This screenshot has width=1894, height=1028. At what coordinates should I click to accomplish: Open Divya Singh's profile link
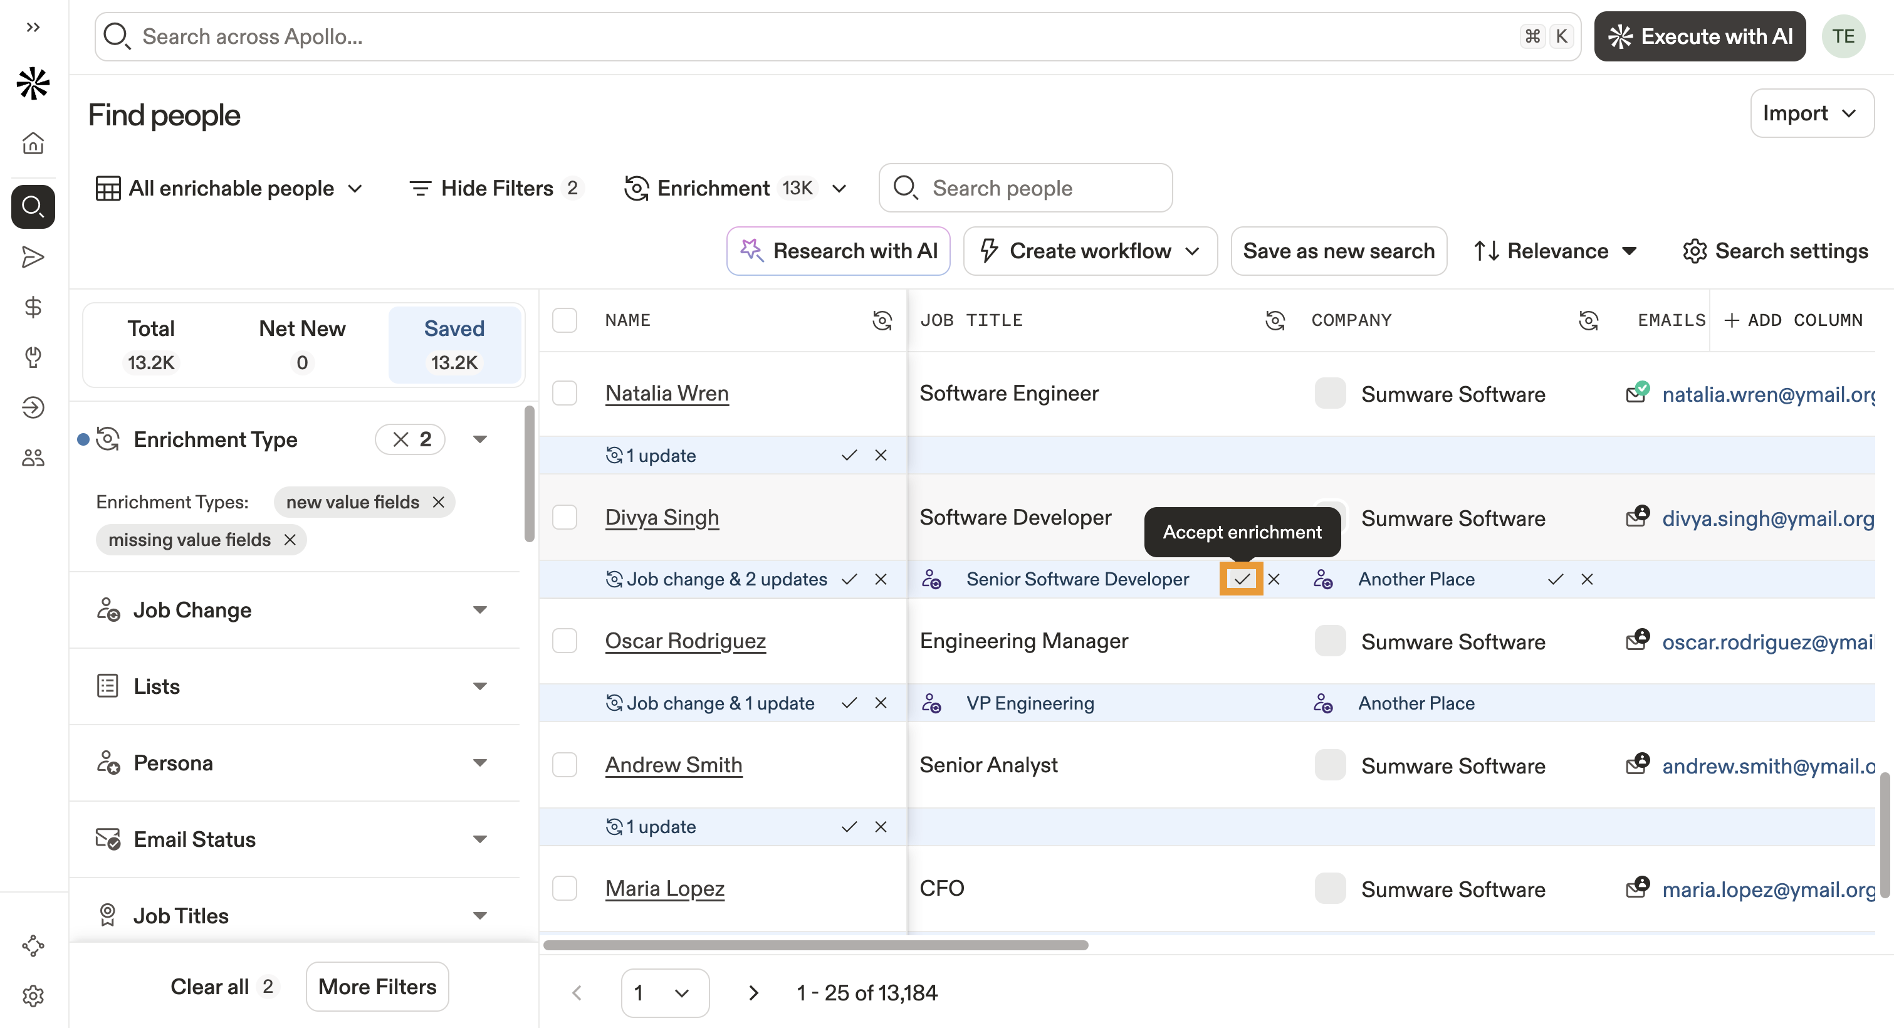point(661,517)
